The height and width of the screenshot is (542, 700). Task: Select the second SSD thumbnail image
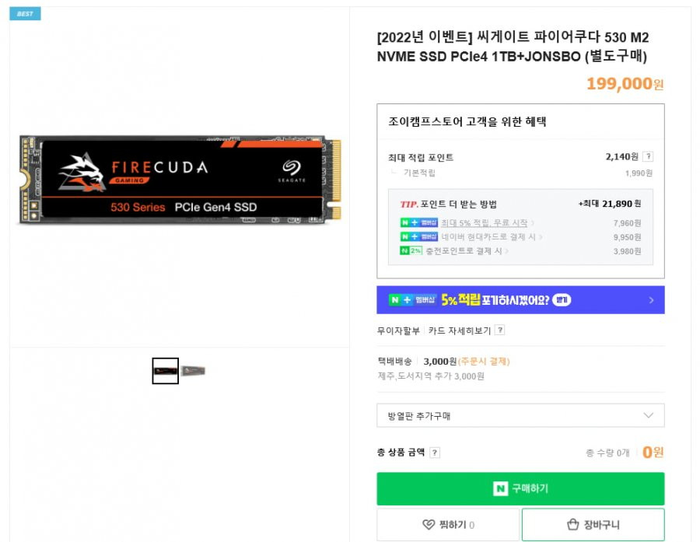194,371
